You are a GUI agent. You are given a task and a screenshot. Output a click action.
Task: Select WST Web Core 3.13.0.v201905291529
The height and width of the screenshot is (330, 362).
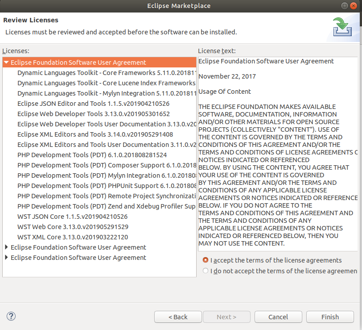pyautogui.click(x=73, y=227)
